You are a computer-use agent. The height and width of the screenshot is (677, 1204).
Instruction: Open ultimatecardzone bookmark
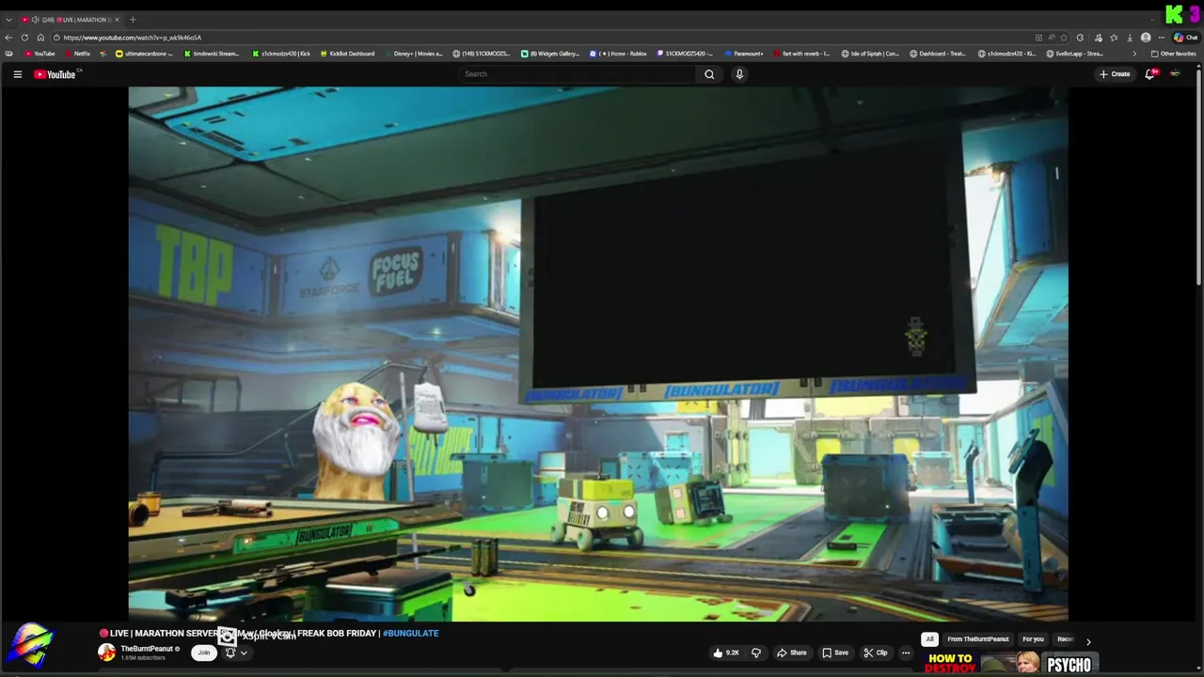coord(143,54)
